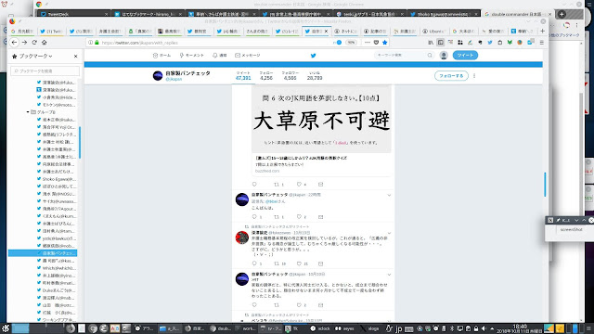
Task: Open the dropdown caret on the こんばんは tweet
Action: pos(389,196)
